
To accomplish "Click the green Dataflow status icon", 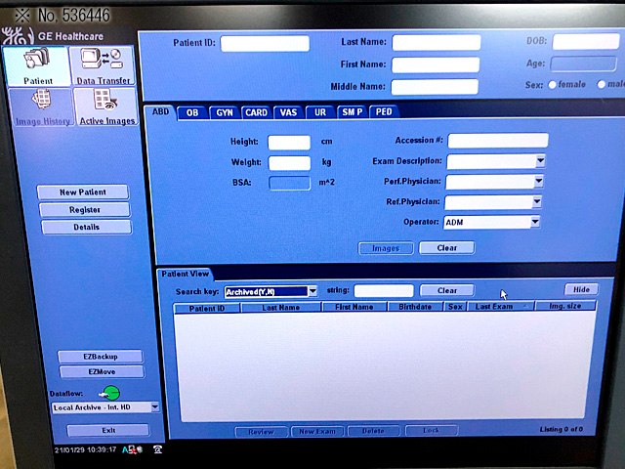I will 110,393.
